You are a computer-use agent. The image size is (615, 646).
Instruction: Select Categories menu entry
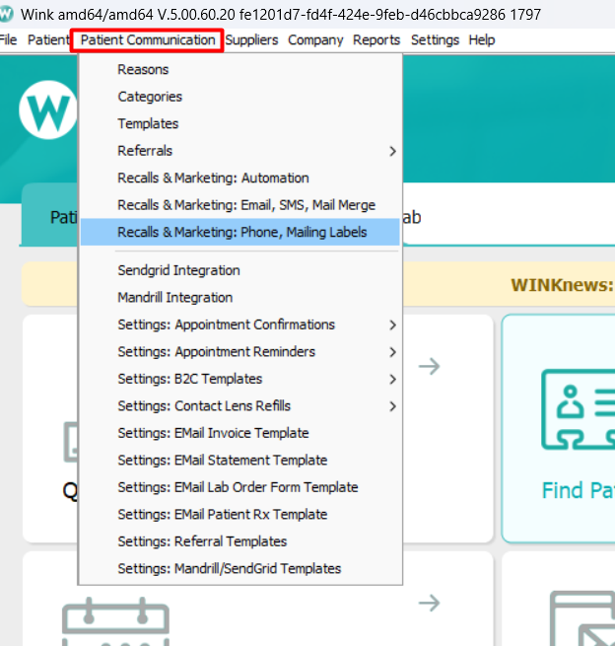[240, 97]
